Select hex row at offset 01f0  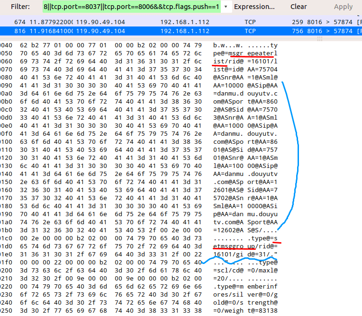(x=139, y=263)
